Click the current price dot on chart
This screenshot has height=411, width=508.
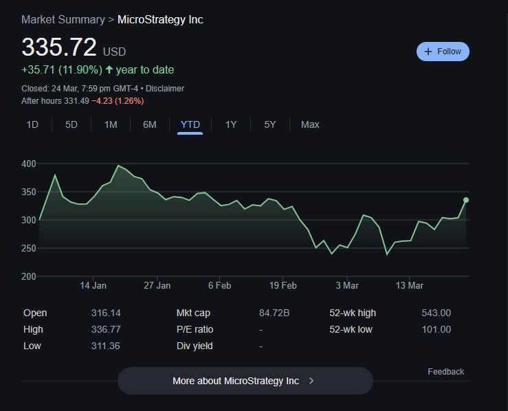point(466,200)
